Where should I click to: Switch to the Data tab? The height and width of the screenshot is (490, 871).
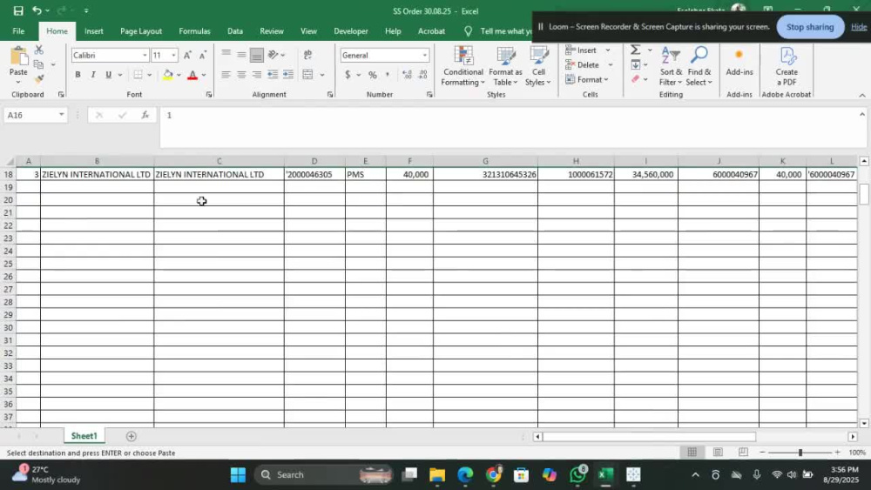(x=235, y=31)
